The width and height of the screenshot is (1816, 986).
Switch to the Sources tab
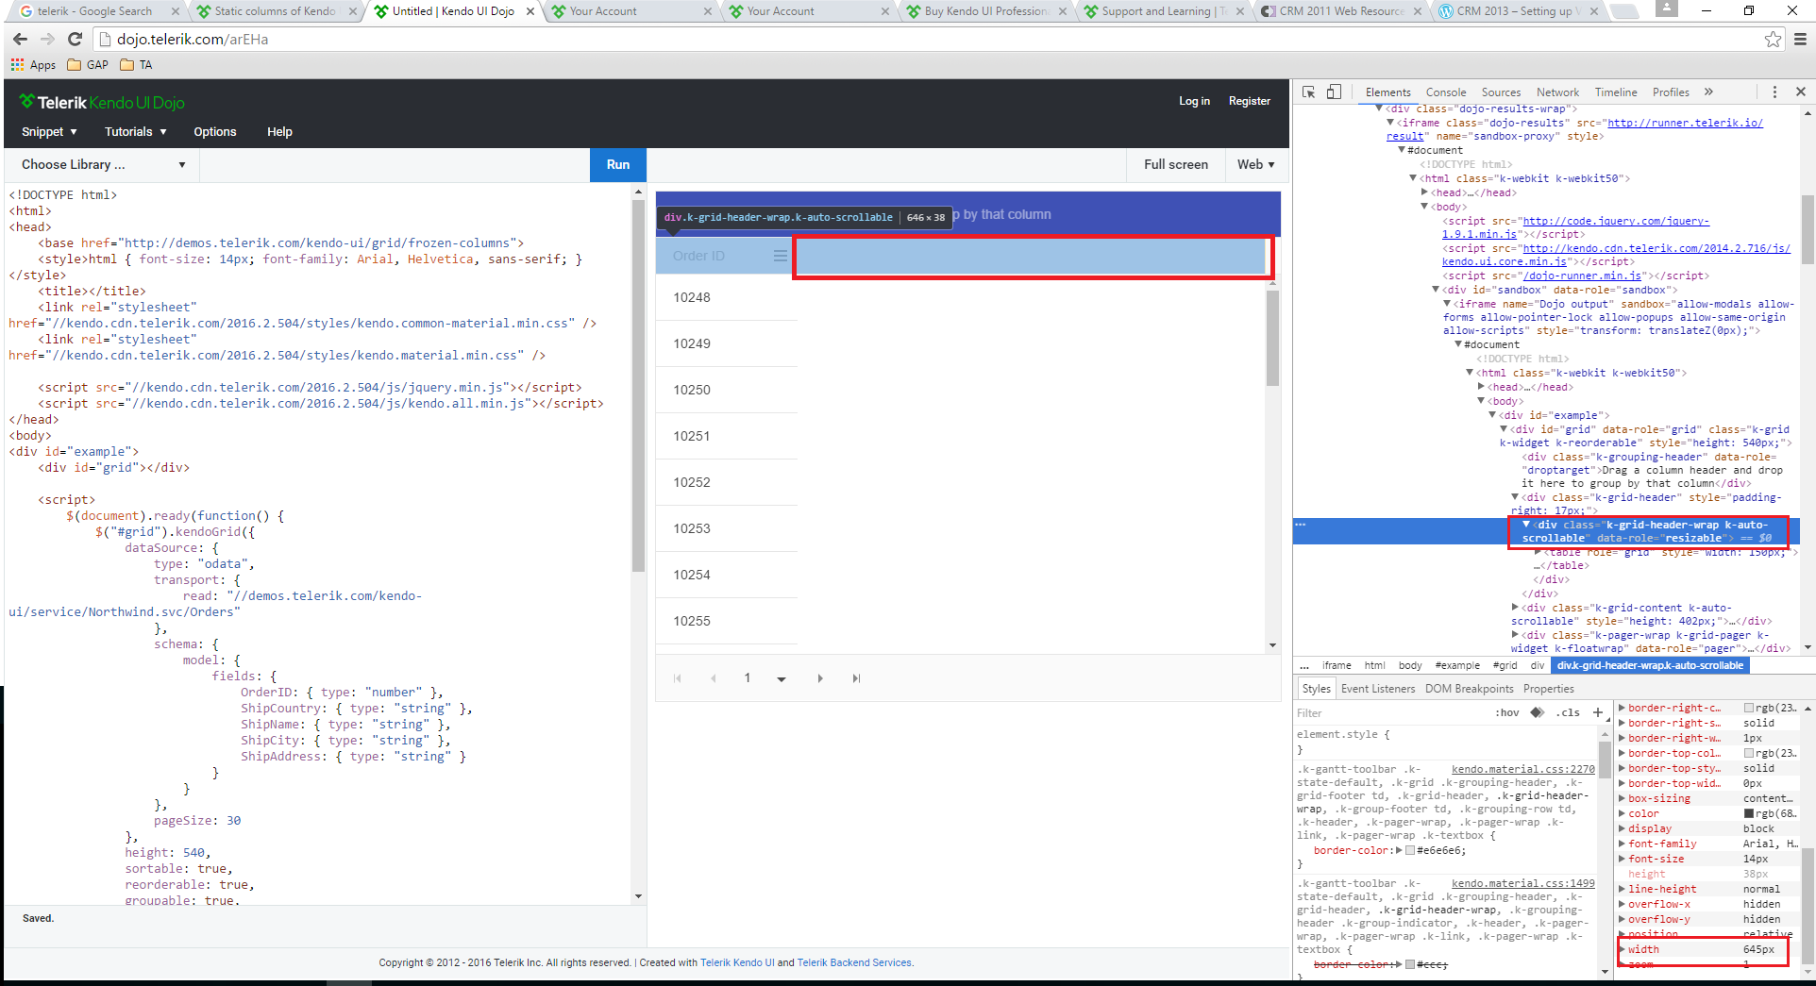pos(1501,92)
